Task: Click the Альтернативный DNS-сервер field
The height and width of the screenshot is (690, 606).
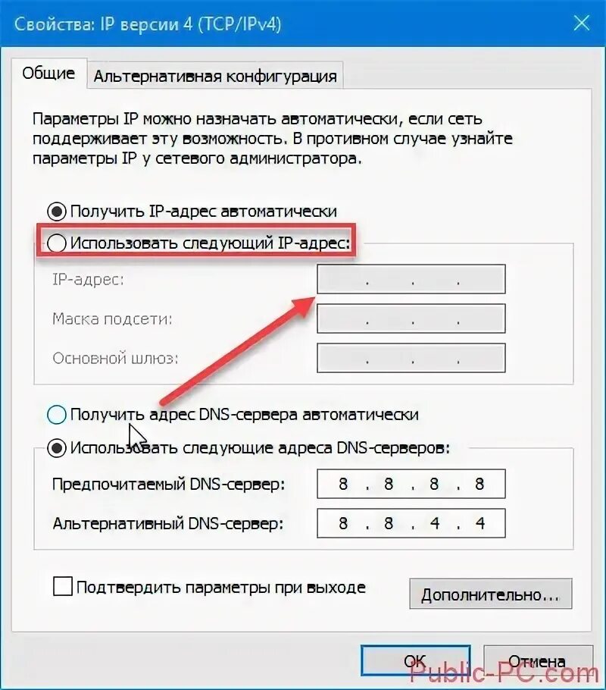Action: [x=411, y=522]
